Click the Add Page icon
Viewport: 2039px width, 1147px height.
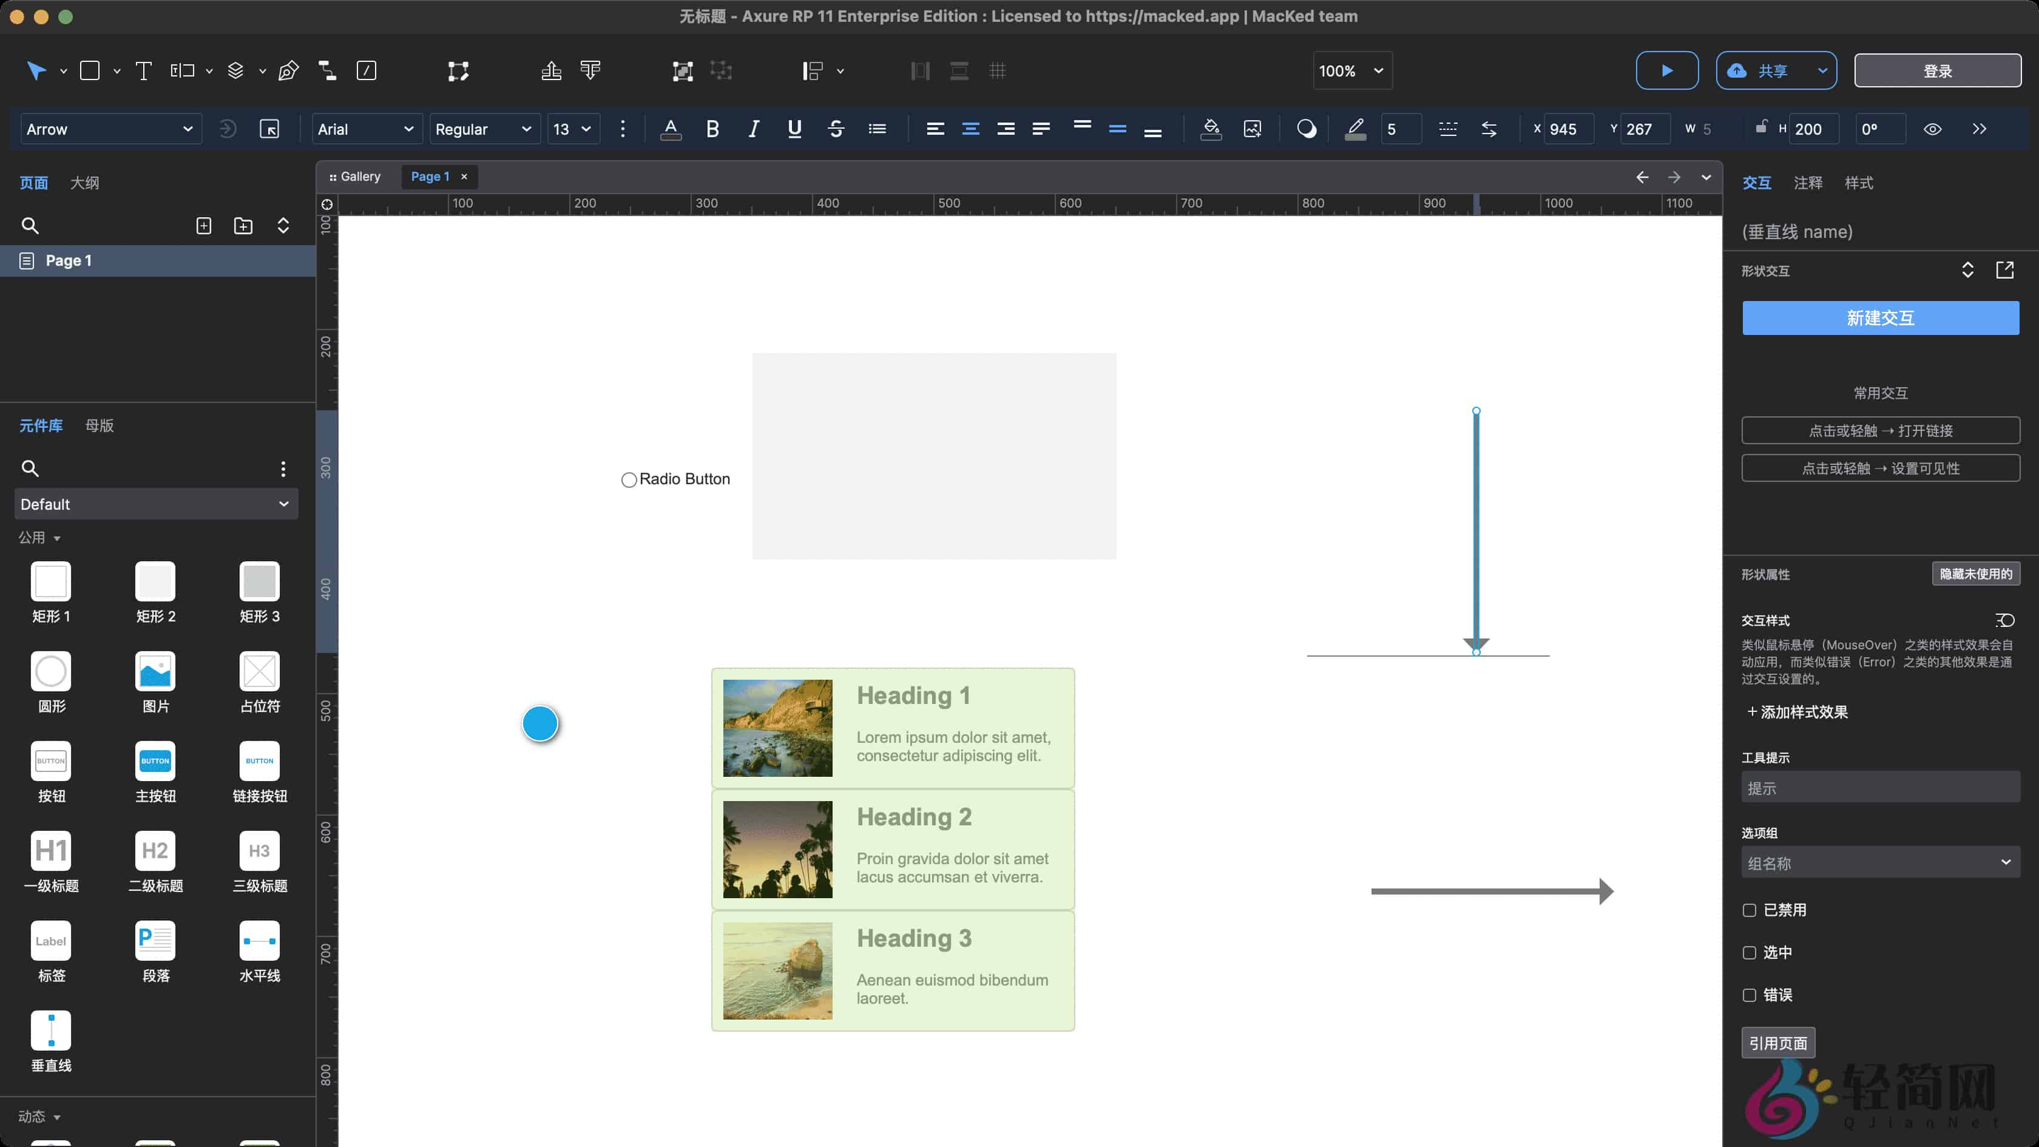point(203,226)
